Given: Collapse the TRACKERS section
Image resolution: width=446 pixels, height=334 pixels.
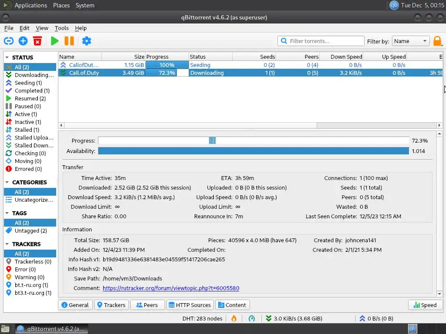Looking at the screenshot, I should [7, 244].
